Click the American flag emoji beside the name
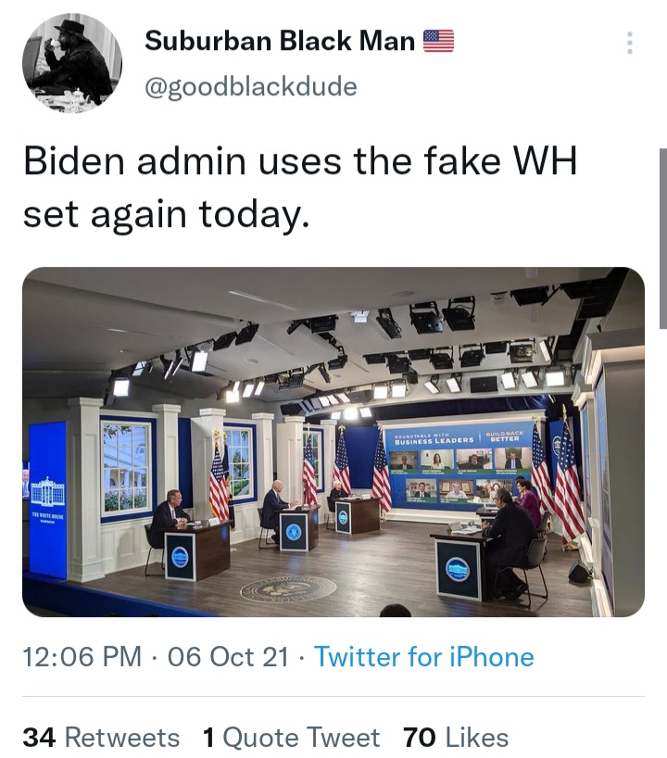667x758 pixels. (439, 41)
